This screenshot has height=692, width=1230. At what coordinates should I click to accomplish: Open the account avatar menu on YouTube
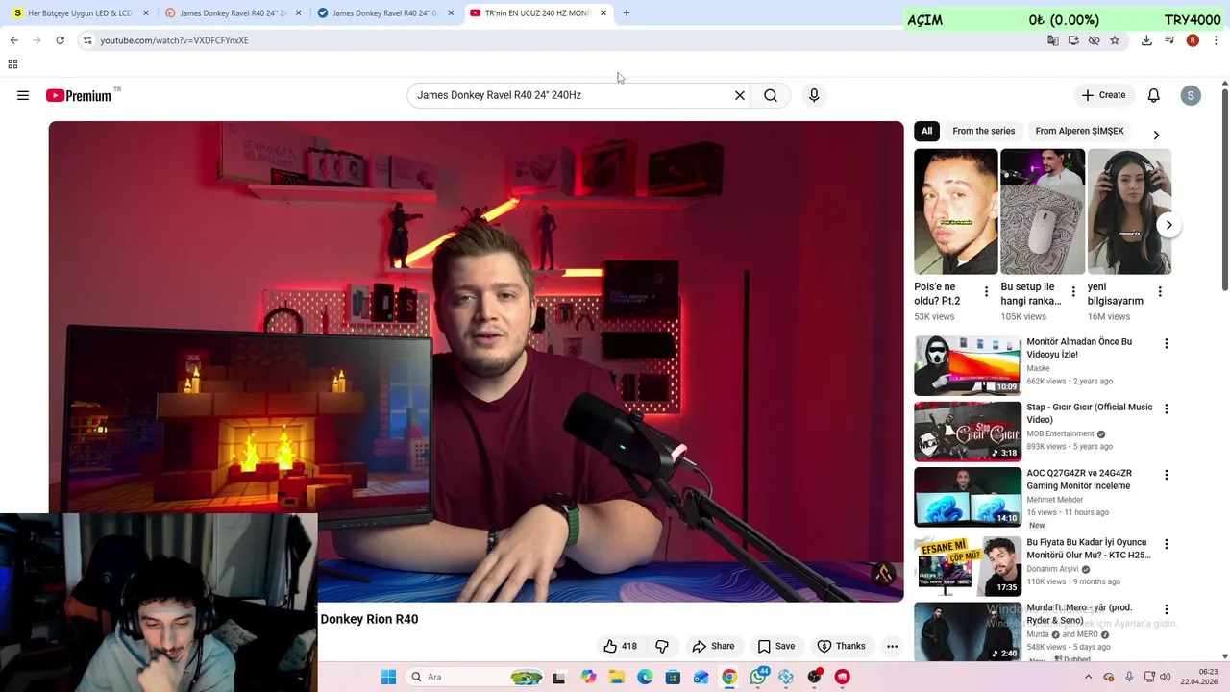click(1191, 95)
